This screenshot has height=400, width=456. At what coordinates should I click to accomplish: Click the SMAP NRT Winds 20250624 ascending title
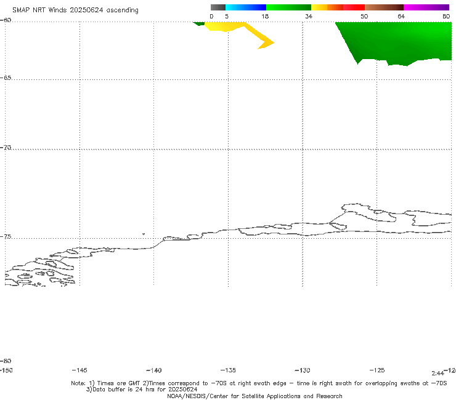[x=75, y=10]
